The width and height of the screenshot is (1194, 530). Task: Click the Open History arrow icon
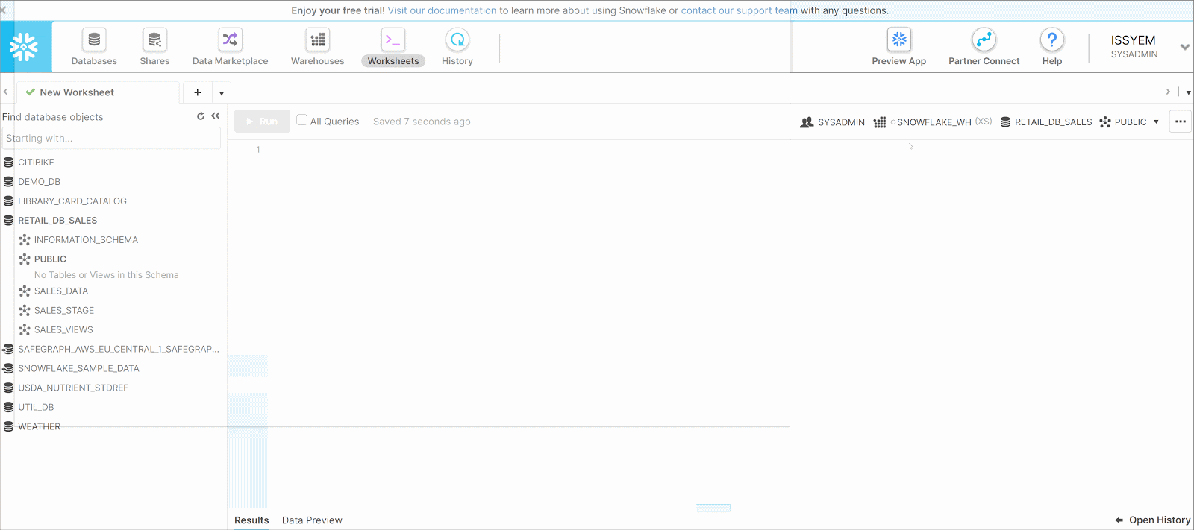1119,520
